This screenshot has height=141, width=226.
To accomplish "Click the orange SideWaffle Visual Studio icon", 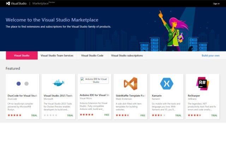I will coord(131,84).
